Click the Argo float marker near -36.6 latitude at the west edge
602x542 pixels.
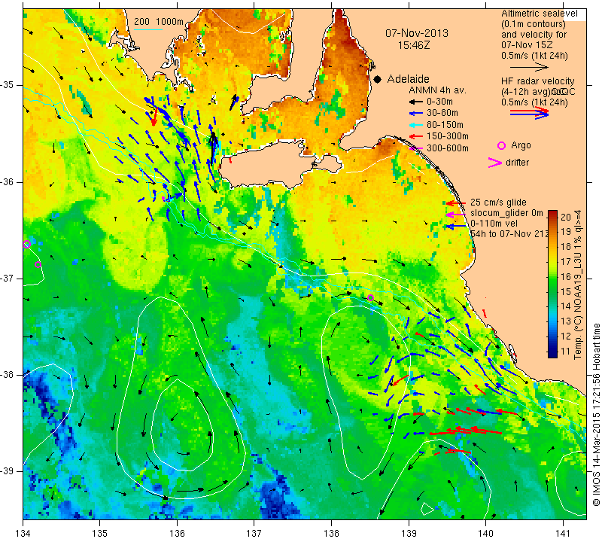tap(26, 245)
